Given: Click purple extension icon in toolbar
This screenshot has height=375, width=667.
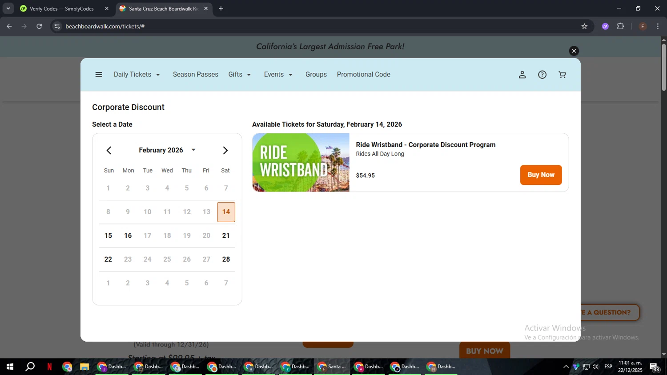Looking at the screenshot, I should [605, 26].
